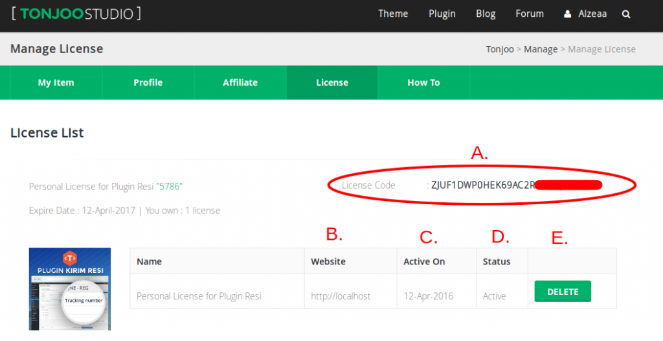Open the Plugin Kirim Resi thumbnail

pos(70,289)
